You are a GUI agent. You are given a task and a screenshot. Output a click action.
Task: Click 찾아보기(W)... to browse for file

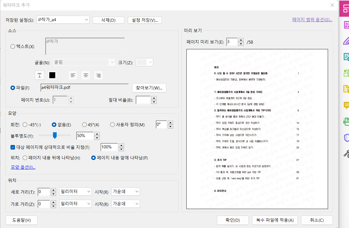pos(149,88)
